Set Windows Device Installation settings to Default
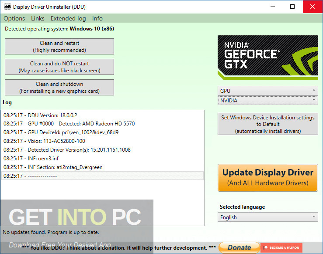This screenshot has width=323, height=254. [268, 124]
